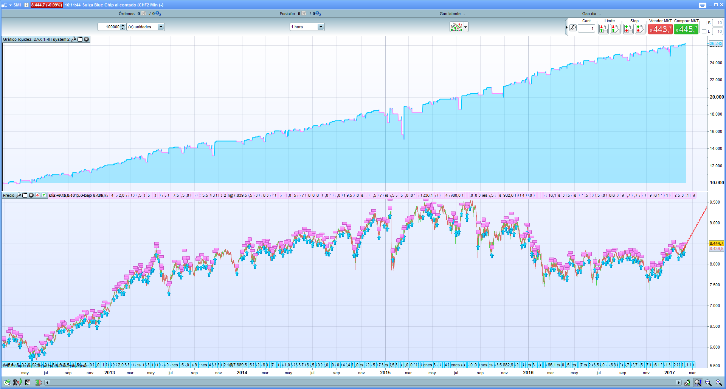Click the 8.444,7 current price label
This screenshot has height=389, width=726.
(x=716, y=243)
